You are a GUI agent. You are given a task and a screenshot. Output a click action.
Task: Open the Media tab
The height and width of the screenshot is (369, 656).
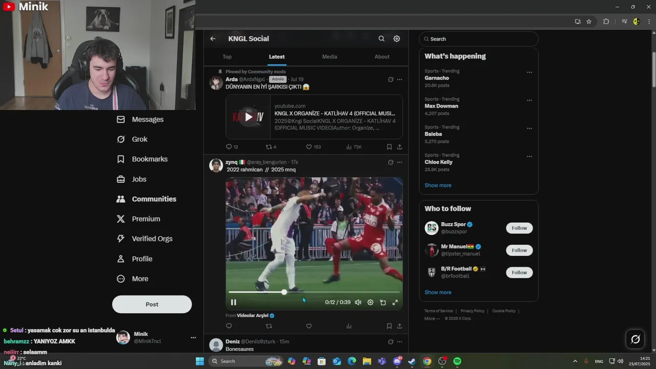[330, 57]
